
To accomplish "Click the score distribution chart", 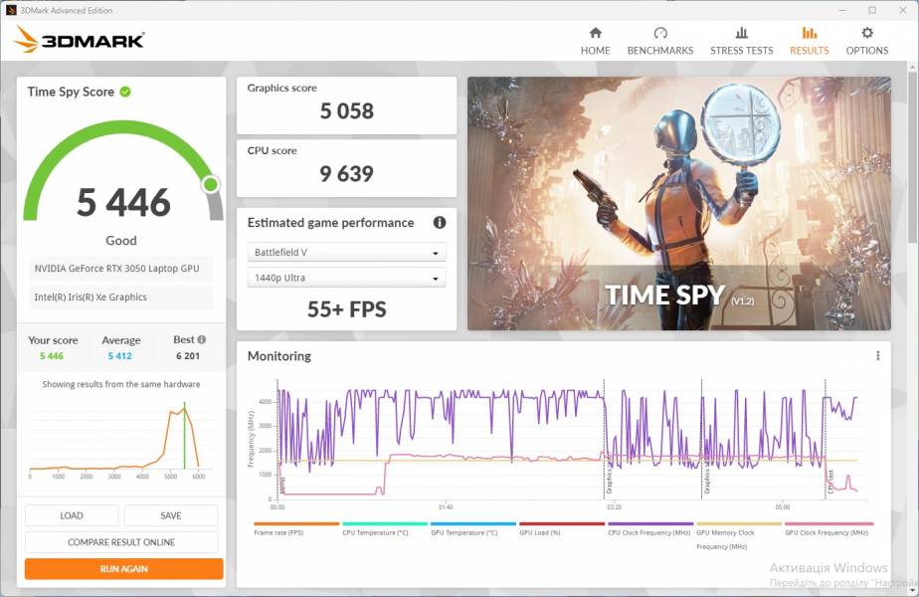I will click(x=121, y=440).
